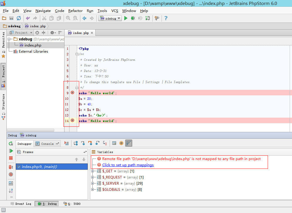Screen dimensions: 292x213
Task: Expand the $_SERVER variable node
Action: point(92,183)
